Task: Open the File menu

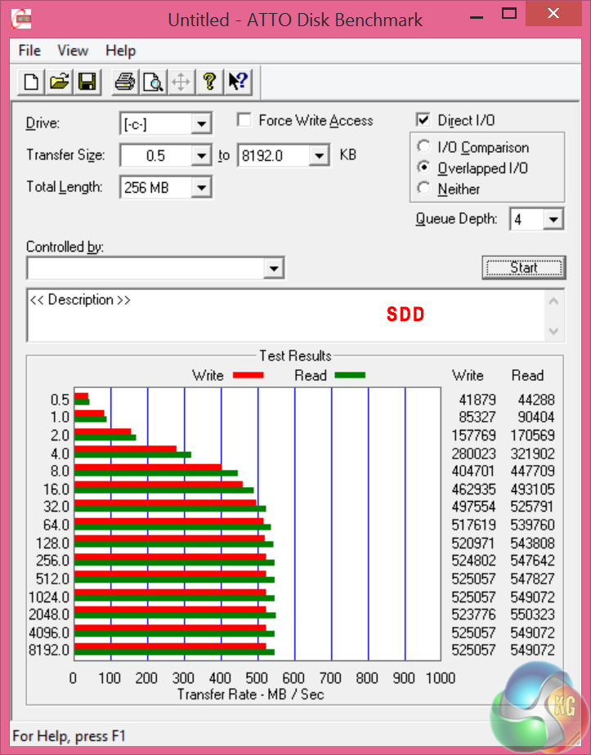Action: (x=29, y=51)
